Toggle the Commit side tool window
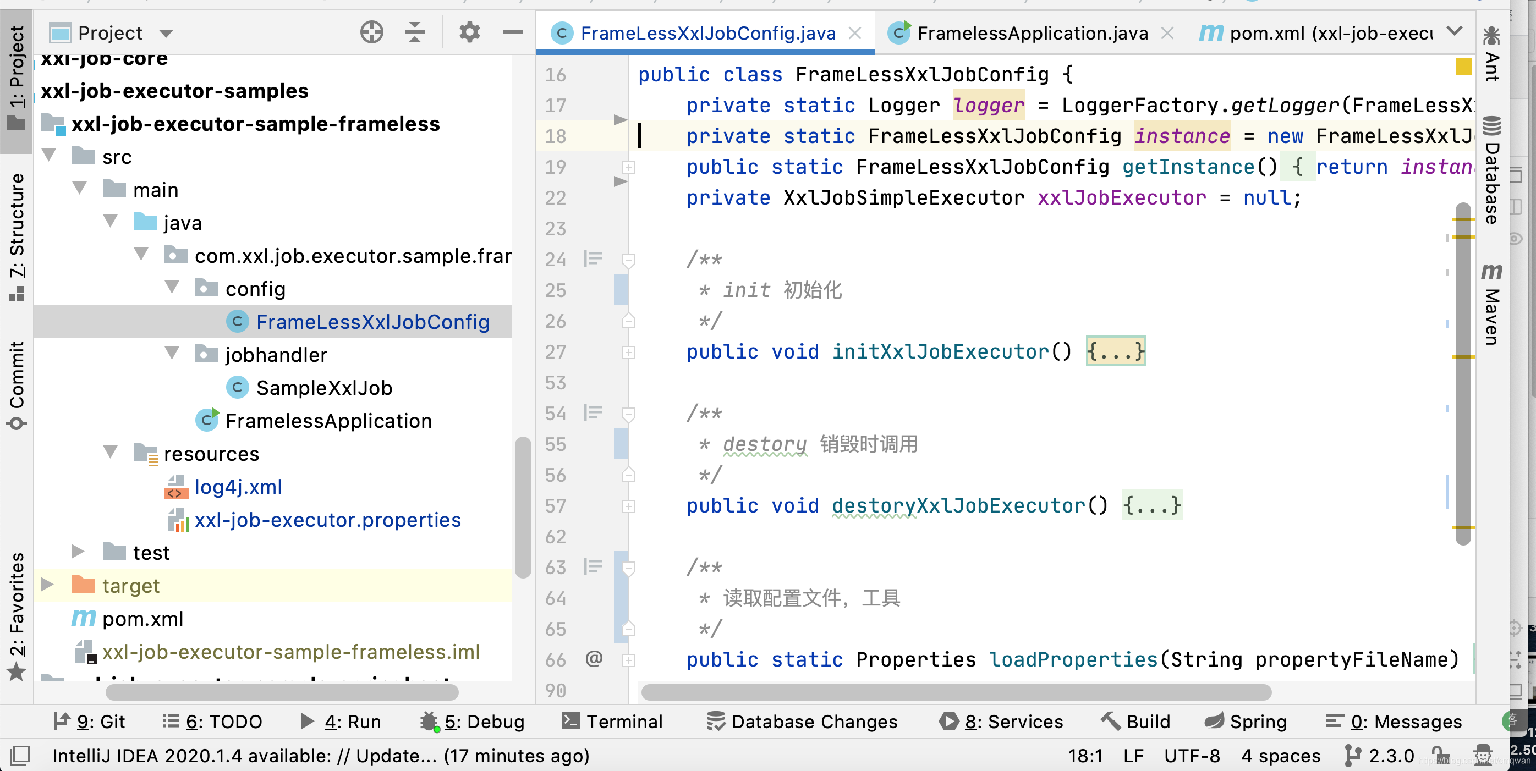This screenshot has width=1536, height=771. [x=16, y=385]
